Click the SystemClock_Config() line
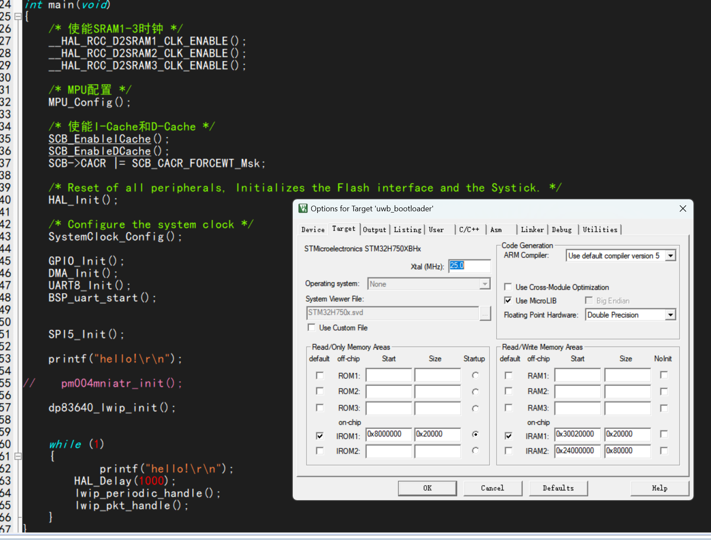 click(x=115, y=237)
